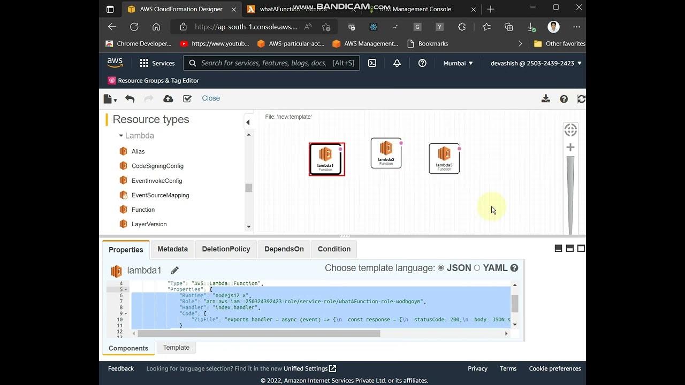Click the browser refresh button
685x385 pixels.
click(x=134, y=27)
